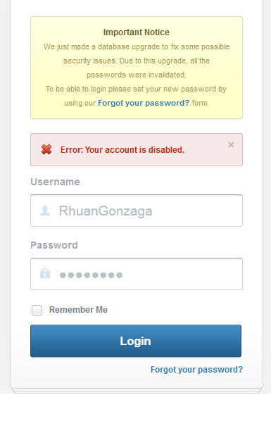Viewport: 271px width, 443px height.
Task: Click the padlock icon in Password field
Action: pyautogui.click(x=45, y=273)
